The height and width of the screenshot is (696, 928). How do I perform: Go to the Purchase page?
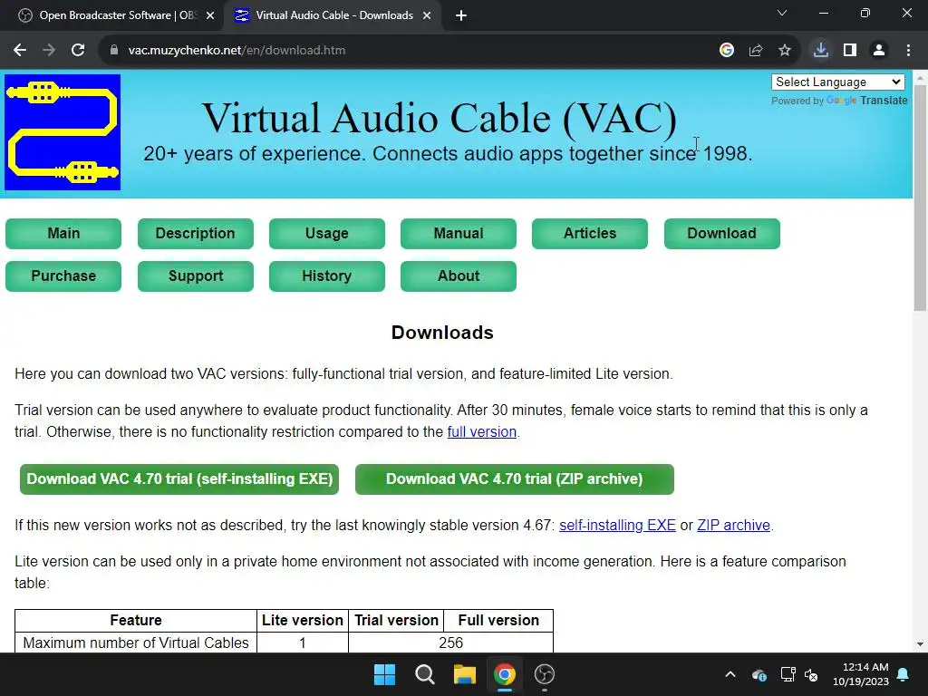[x=63, y=275]
